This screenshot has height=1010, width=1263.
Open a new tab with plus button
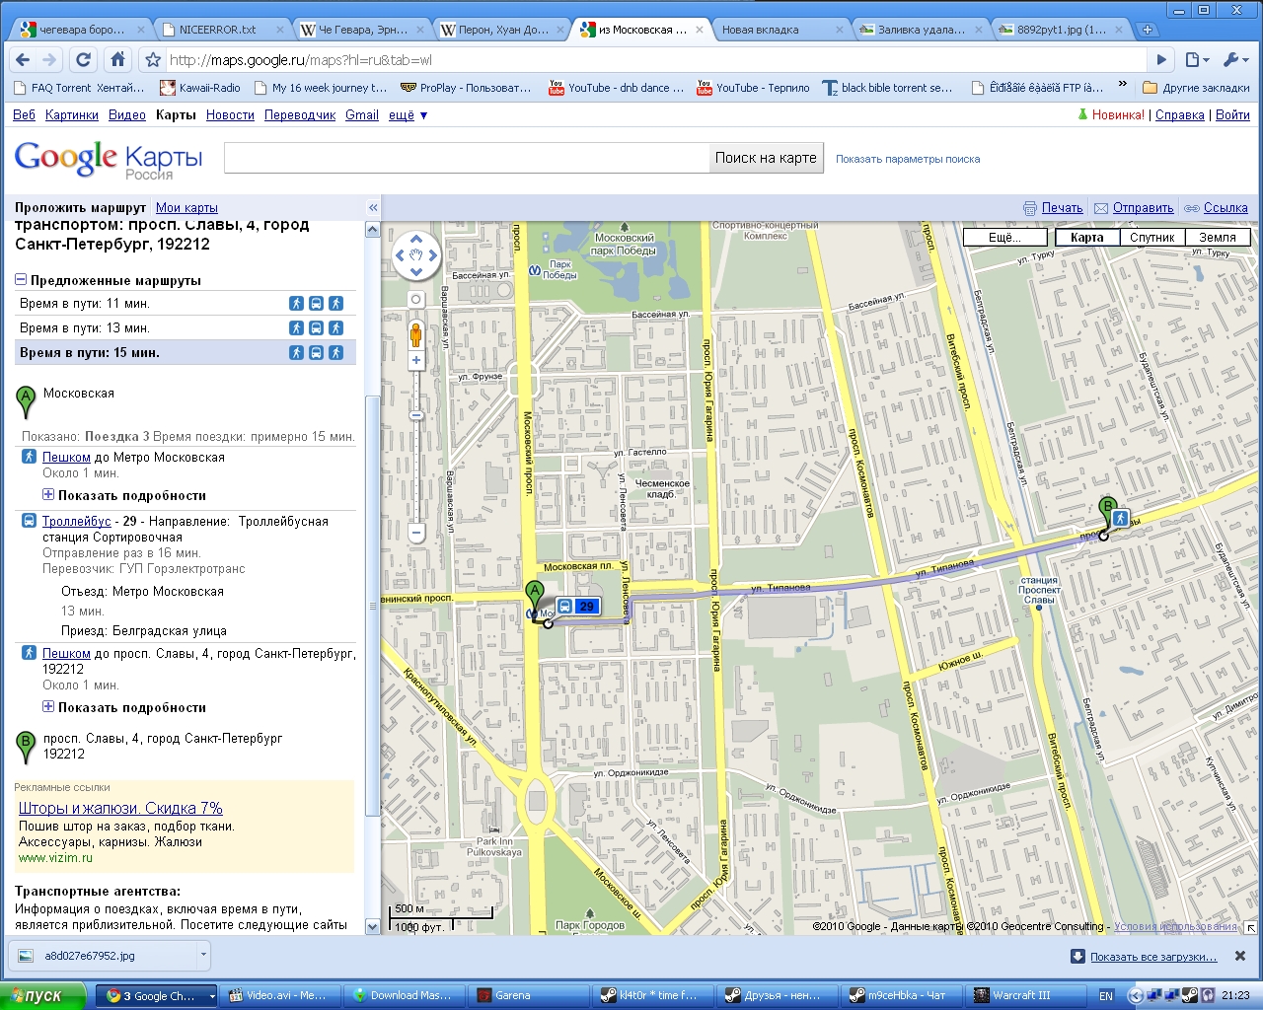coord(1148,30)
